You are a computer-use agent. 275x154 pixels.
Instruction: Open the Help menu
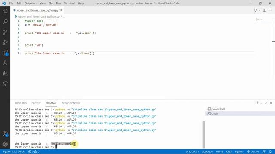tap(81, 3)
